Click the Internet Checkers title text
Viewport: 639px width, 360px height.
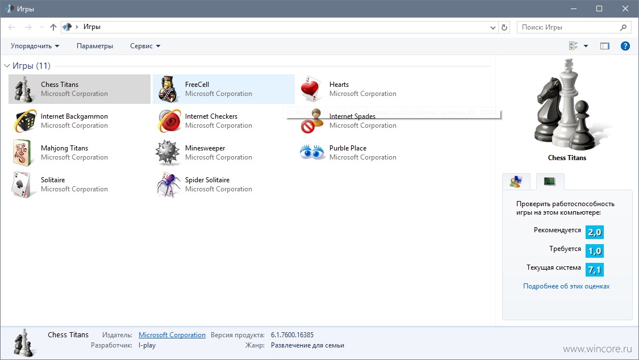(x=211, y=116)
